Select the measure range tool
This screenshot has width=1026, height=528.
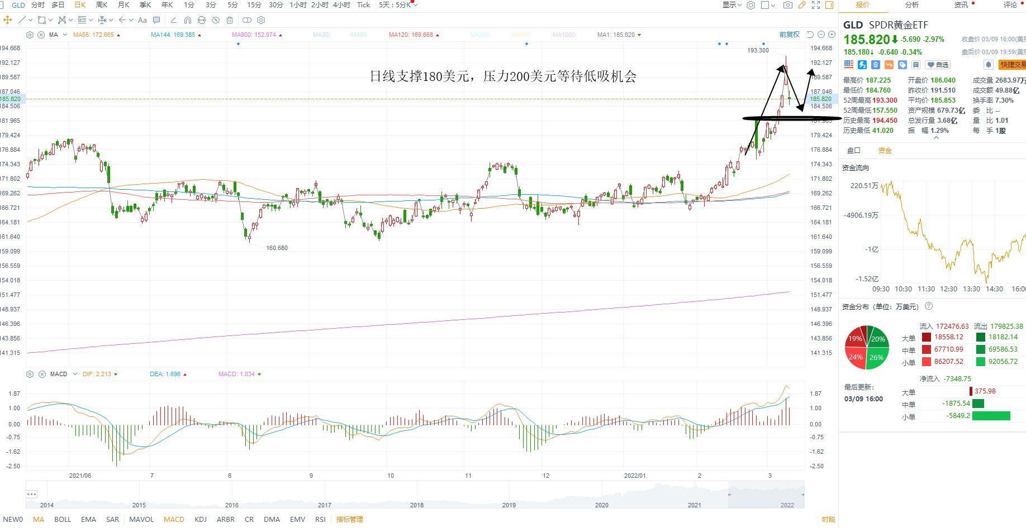pyautogui.click(x=102, y=20)
